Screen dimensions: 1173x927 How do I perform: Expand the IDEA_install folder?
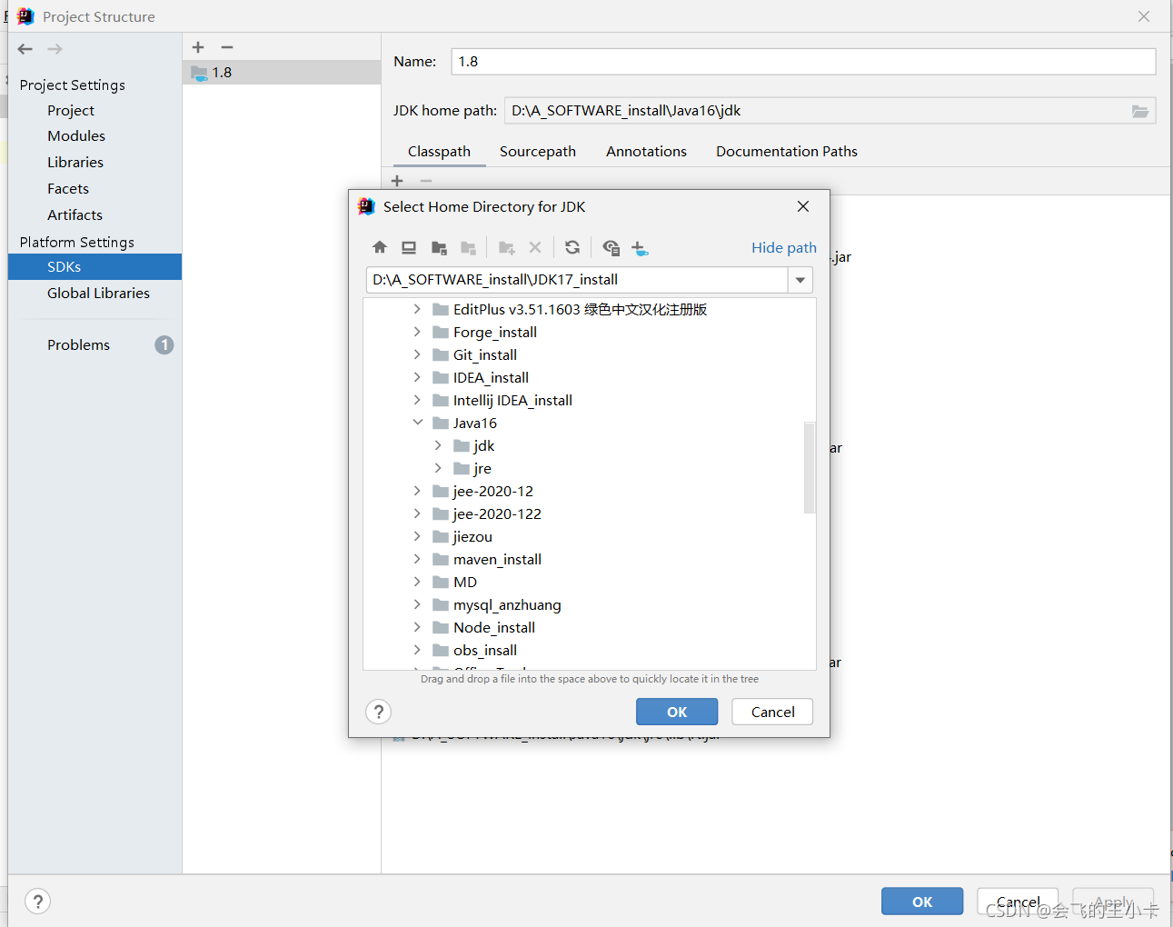click(x=417, y=377)
